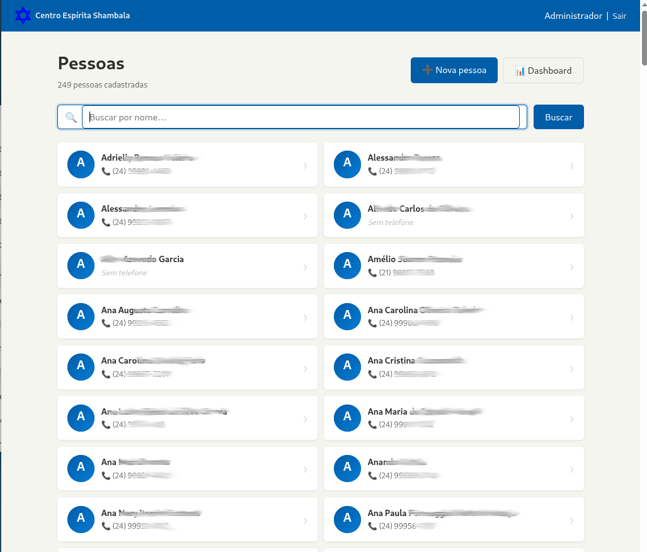Click the blue star logo in header
The height and width of the screenshot is (552, 647).
pyautogui.click(x=23, y=16)
